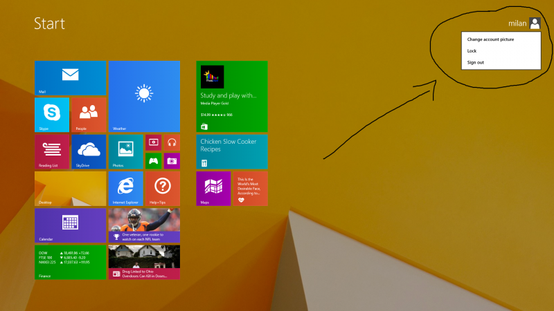
Task: Open the Weather tile
Action: (144, 96)
